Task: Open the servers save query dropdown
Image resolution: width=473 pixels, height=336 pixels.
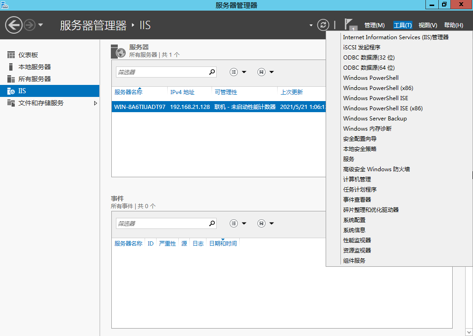Action: [x=272, y=72]
